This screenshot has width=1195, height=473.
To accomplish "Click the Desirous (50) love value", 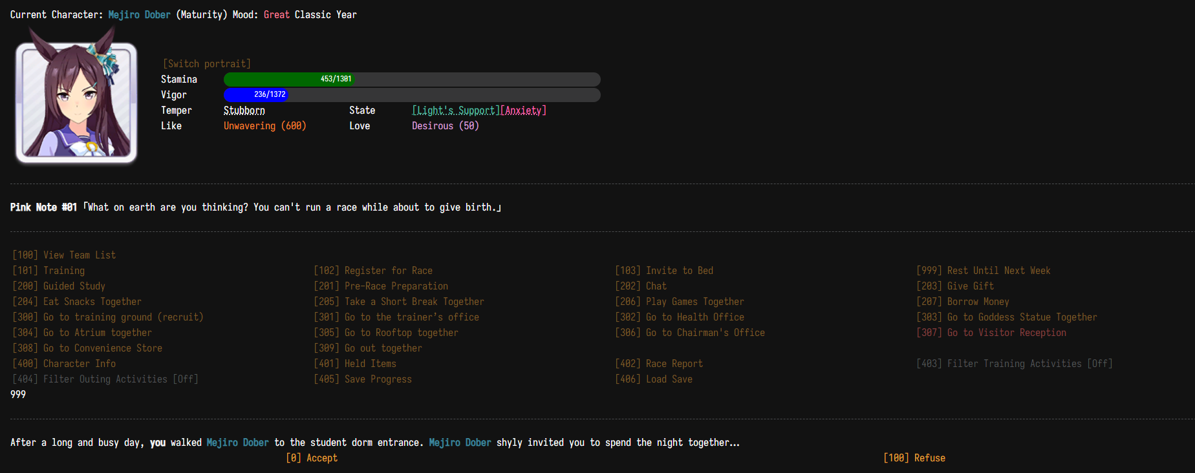I will 446,126.
